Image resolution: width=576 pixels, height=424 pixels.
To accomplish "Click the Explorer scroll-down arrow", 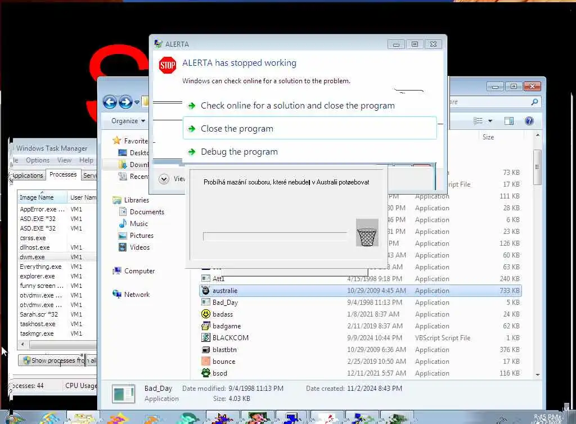I will [x=537, y=375].
